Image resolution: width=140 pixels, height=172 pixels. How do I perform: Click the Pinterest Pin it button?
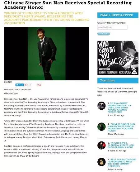pos(39,85)
